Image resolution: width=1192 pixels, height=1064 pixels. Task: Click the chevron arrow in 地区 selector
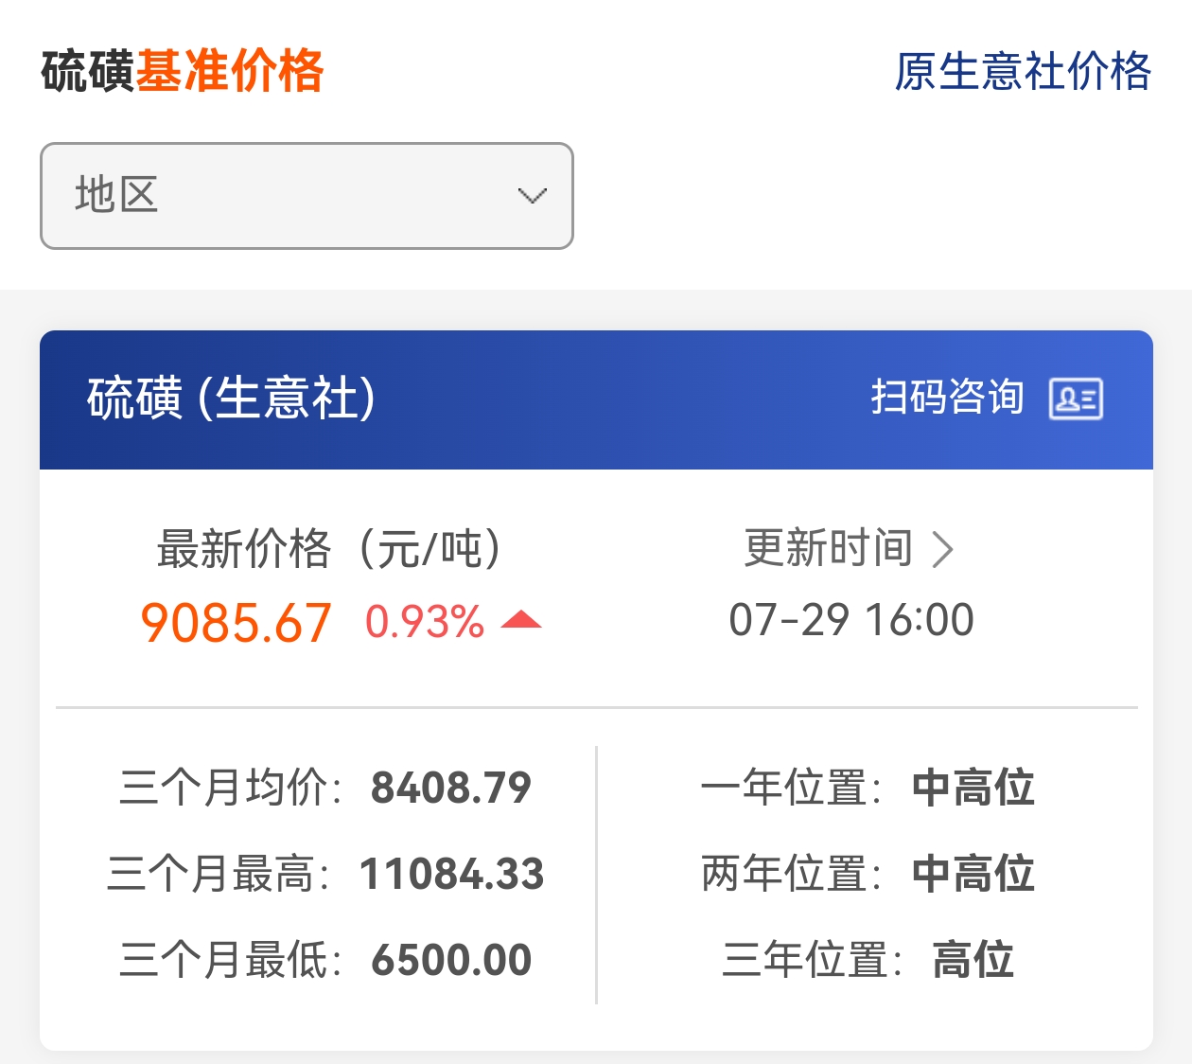click(x=533, y=196)
